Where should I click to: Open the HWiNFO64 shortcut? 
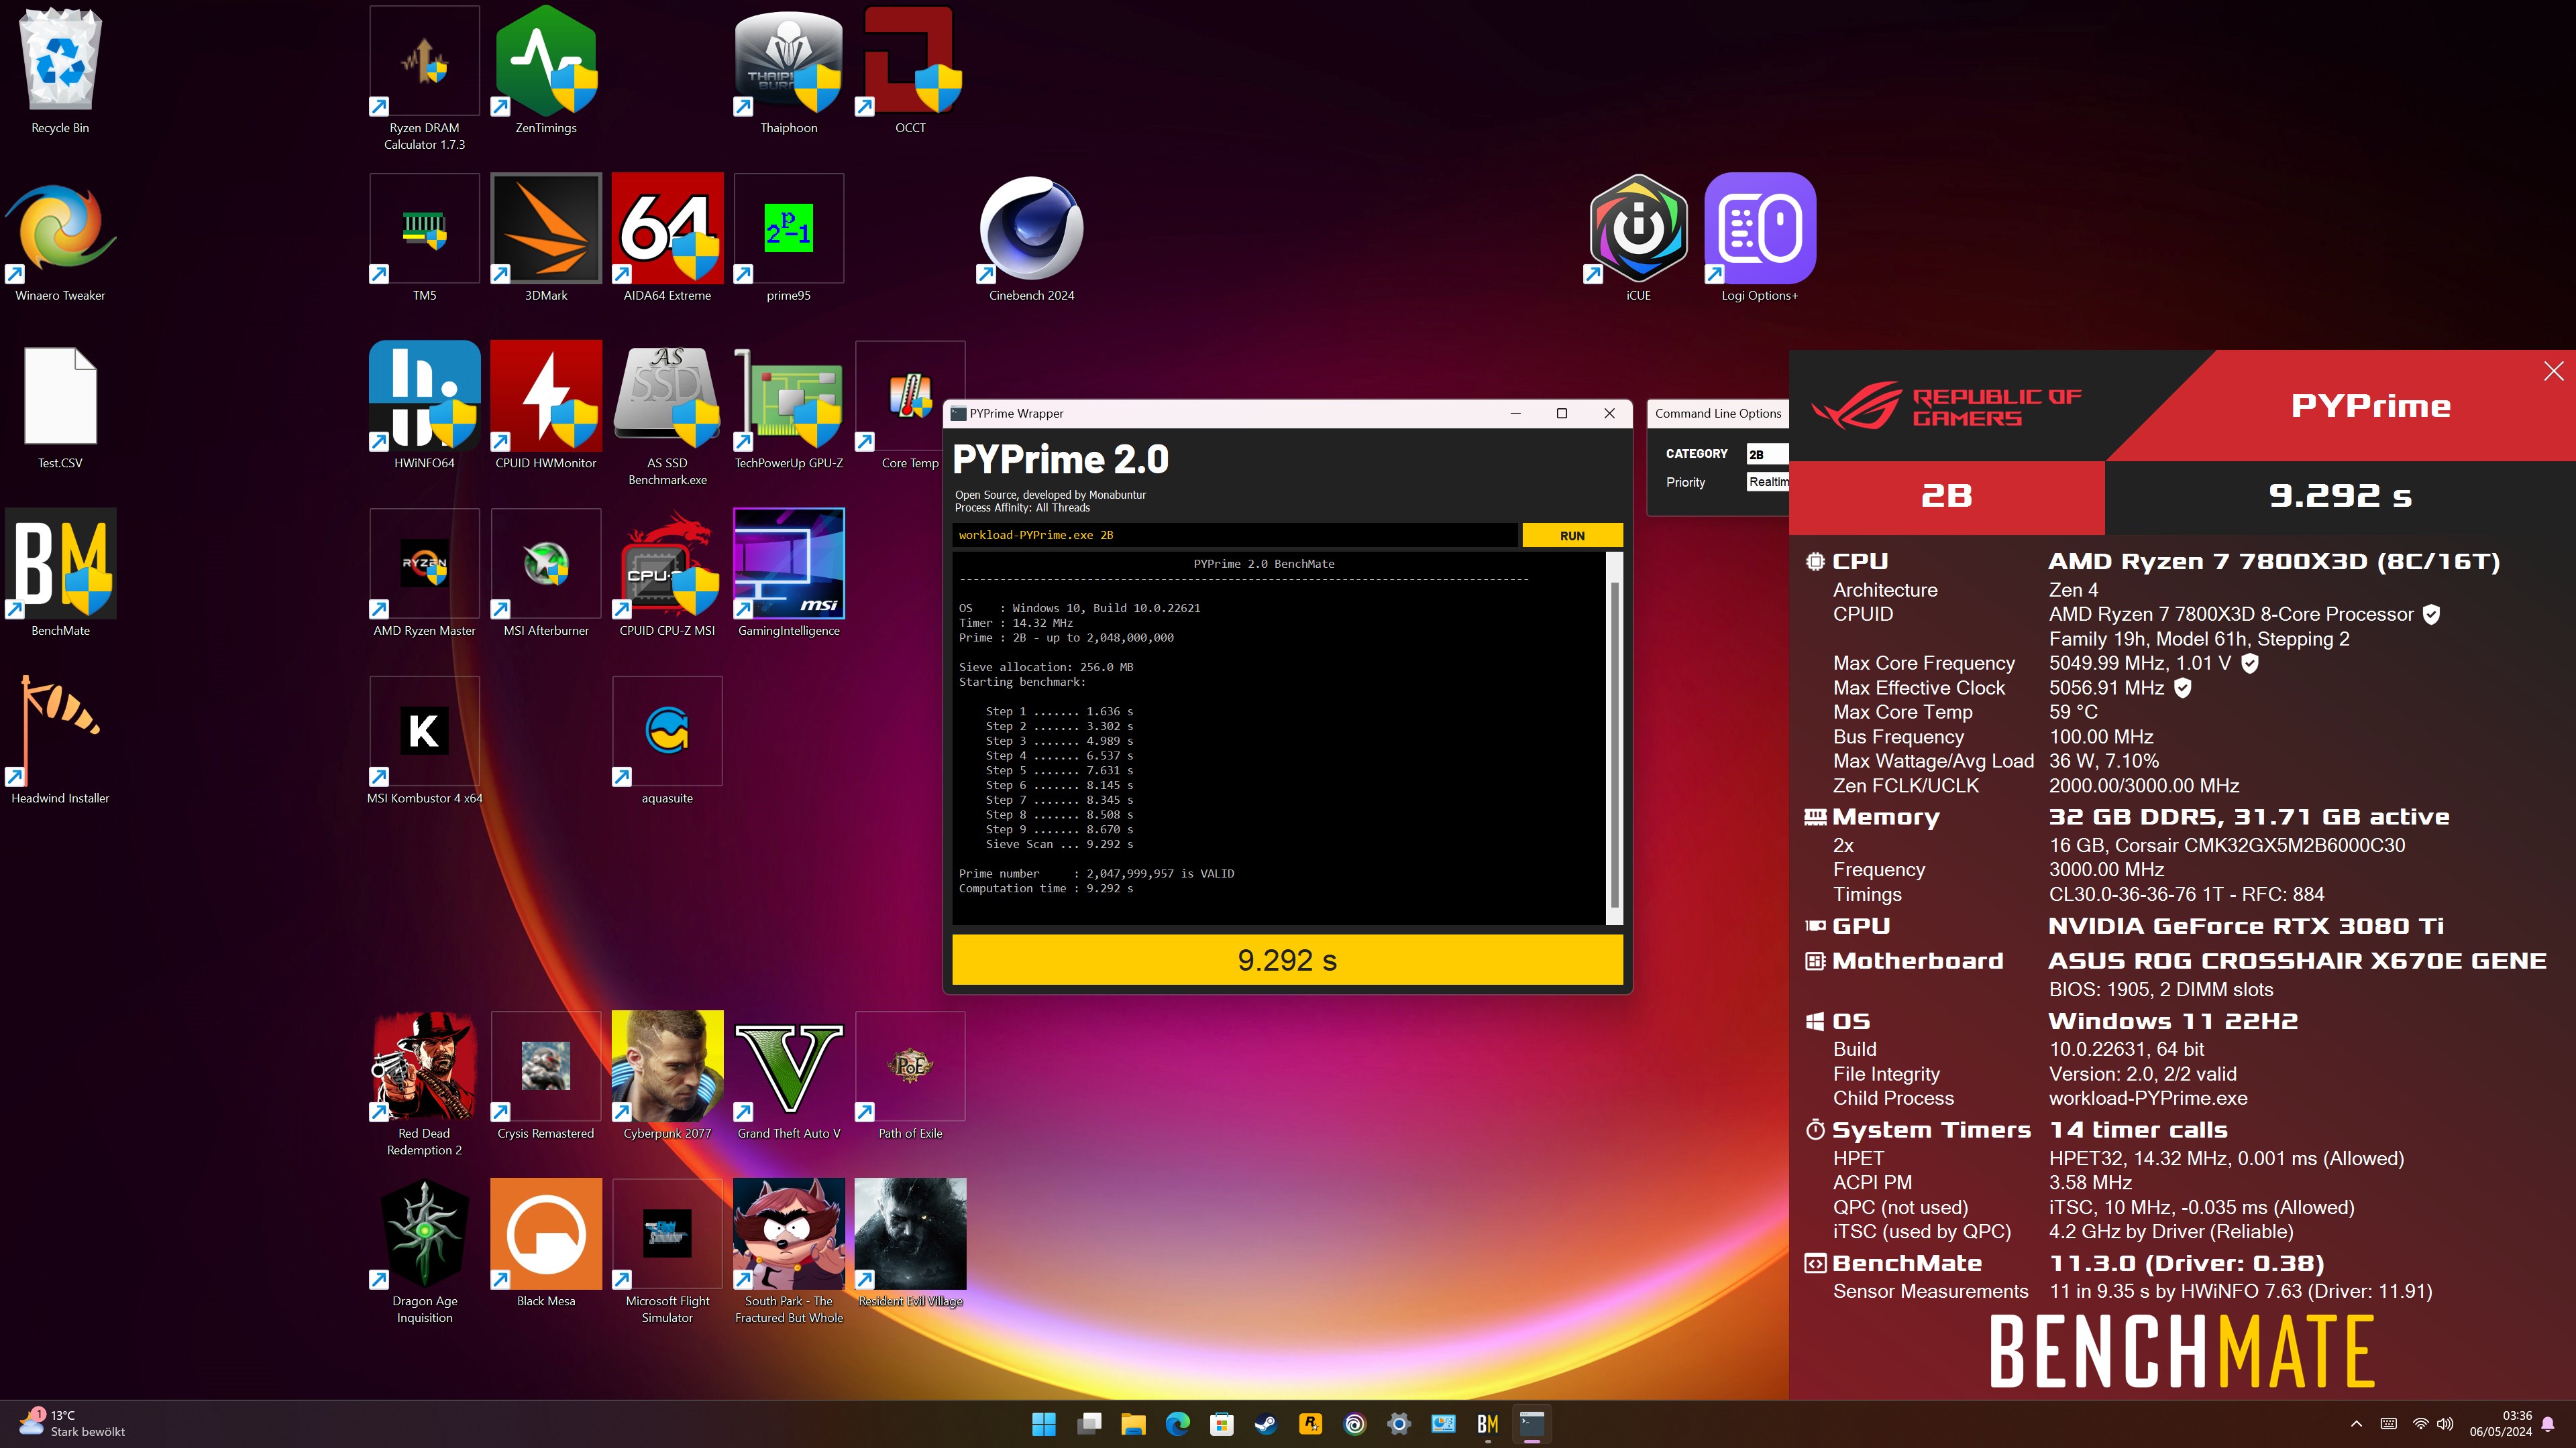point(424,406)
